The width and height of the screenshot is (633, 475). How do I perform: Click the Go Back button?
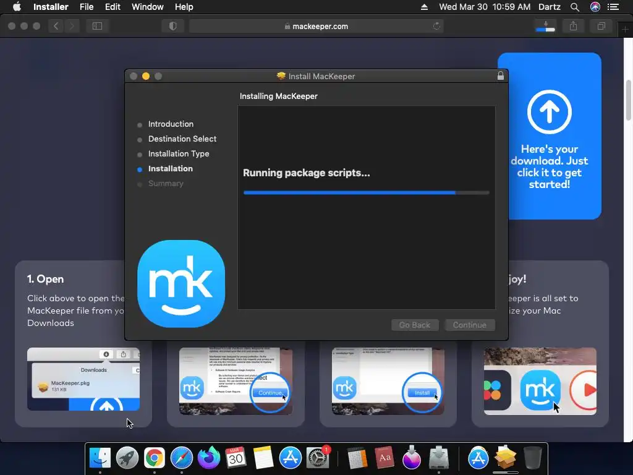tap(415, 325)
